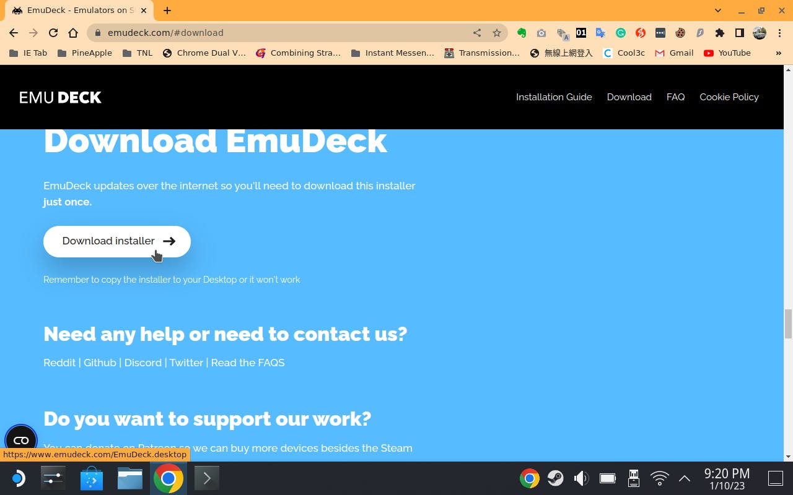This screenshot has width=793, height=495.
Task: Click the forward navigation arrow
Action: [33, 33]
